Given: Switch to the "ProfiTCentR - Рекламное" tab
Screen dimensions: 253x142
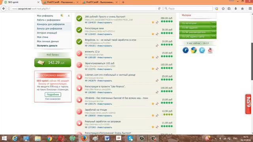Looking at the screenshot, I should coord(60,2).
